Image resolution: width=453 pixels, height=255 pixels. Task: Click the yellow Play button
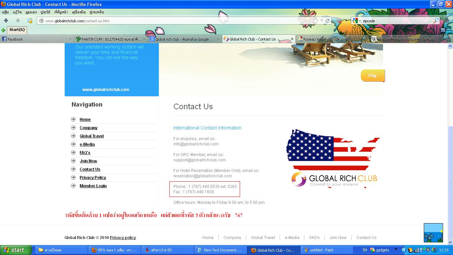[x=373, y=76]
